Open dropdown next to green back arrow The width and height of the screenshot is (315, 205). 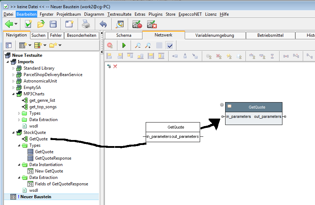click(x=16, y=24)
